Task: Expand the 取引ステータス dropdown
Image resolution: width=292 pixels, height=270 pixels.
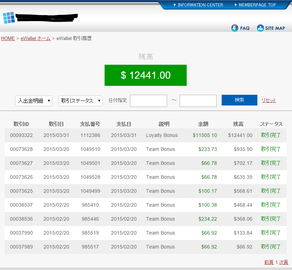Action: pyautogui.click(x=80, y=101)
